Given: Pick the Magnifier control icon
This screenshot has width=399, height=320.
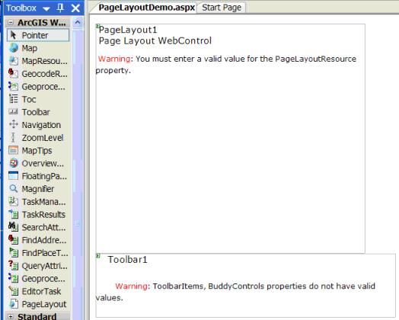Looking at the screenshot, I should tap(14, 189).
